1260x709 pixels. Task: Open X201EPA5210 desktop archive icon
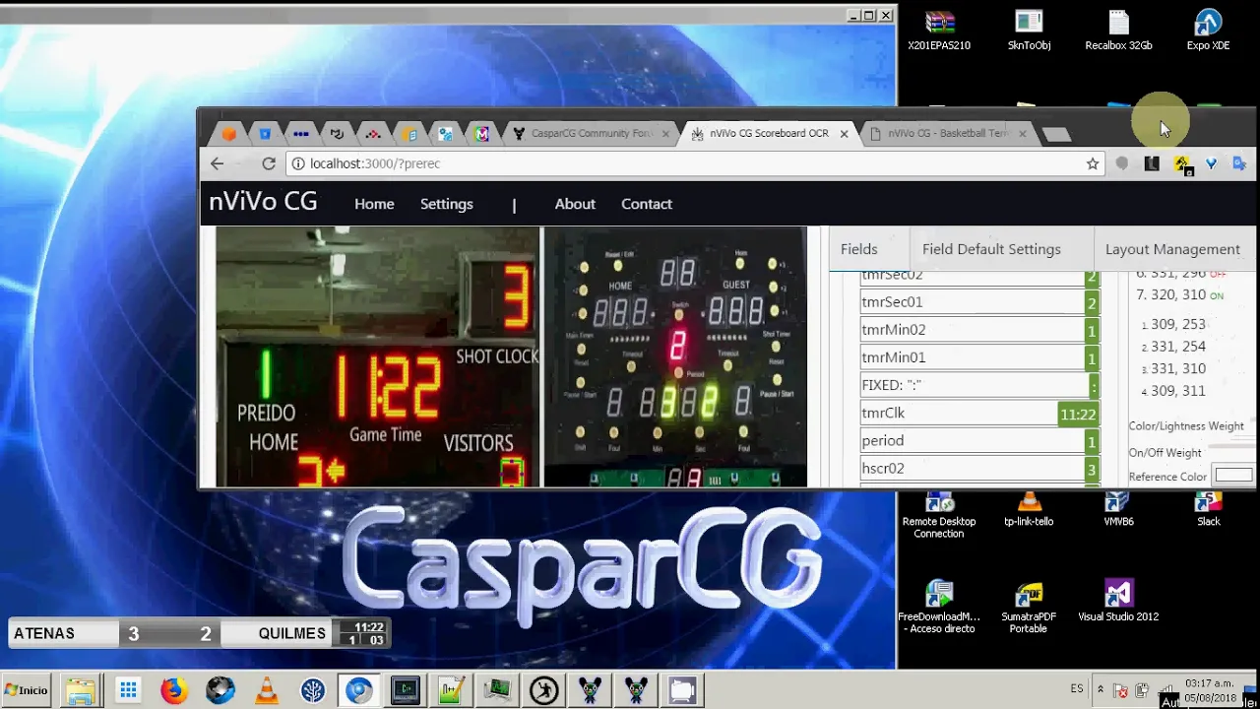[939, 31]
